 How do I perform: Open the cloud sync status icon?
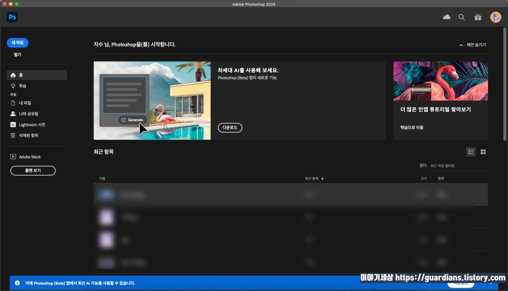(x=447, y=17)
